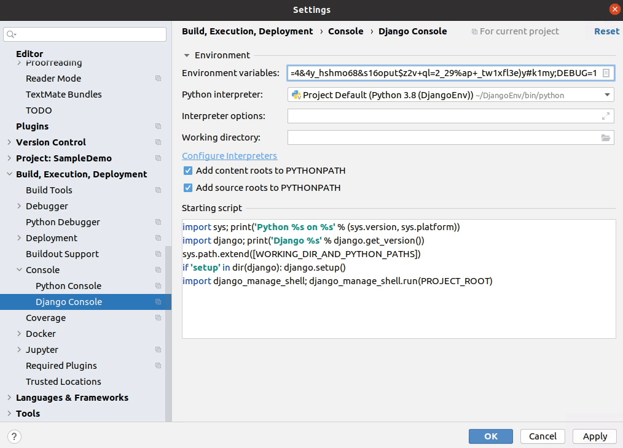Click the expand icon in Interpreter options field
623x448 pixels.
click(x=606, y=115)
